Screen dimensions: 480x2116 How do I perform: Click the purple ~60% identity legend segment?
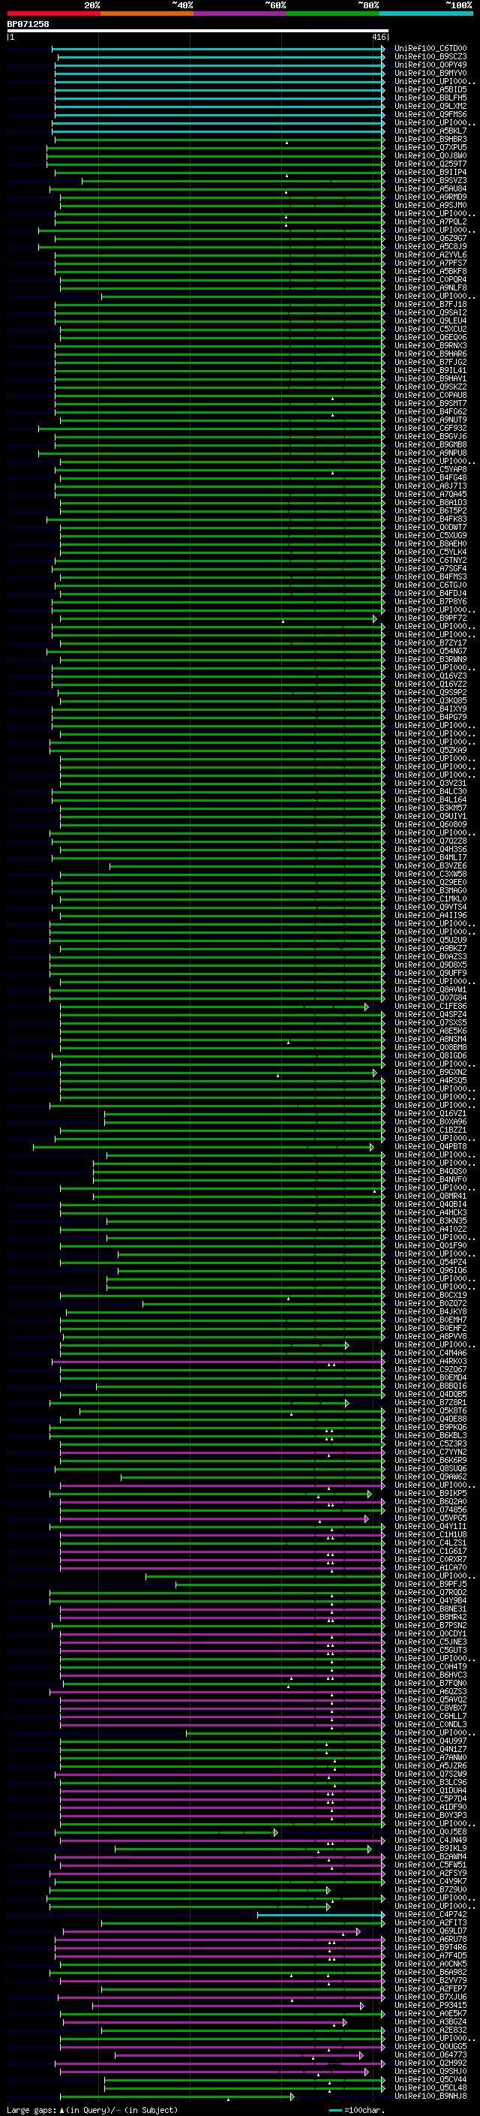coord(241,14)
